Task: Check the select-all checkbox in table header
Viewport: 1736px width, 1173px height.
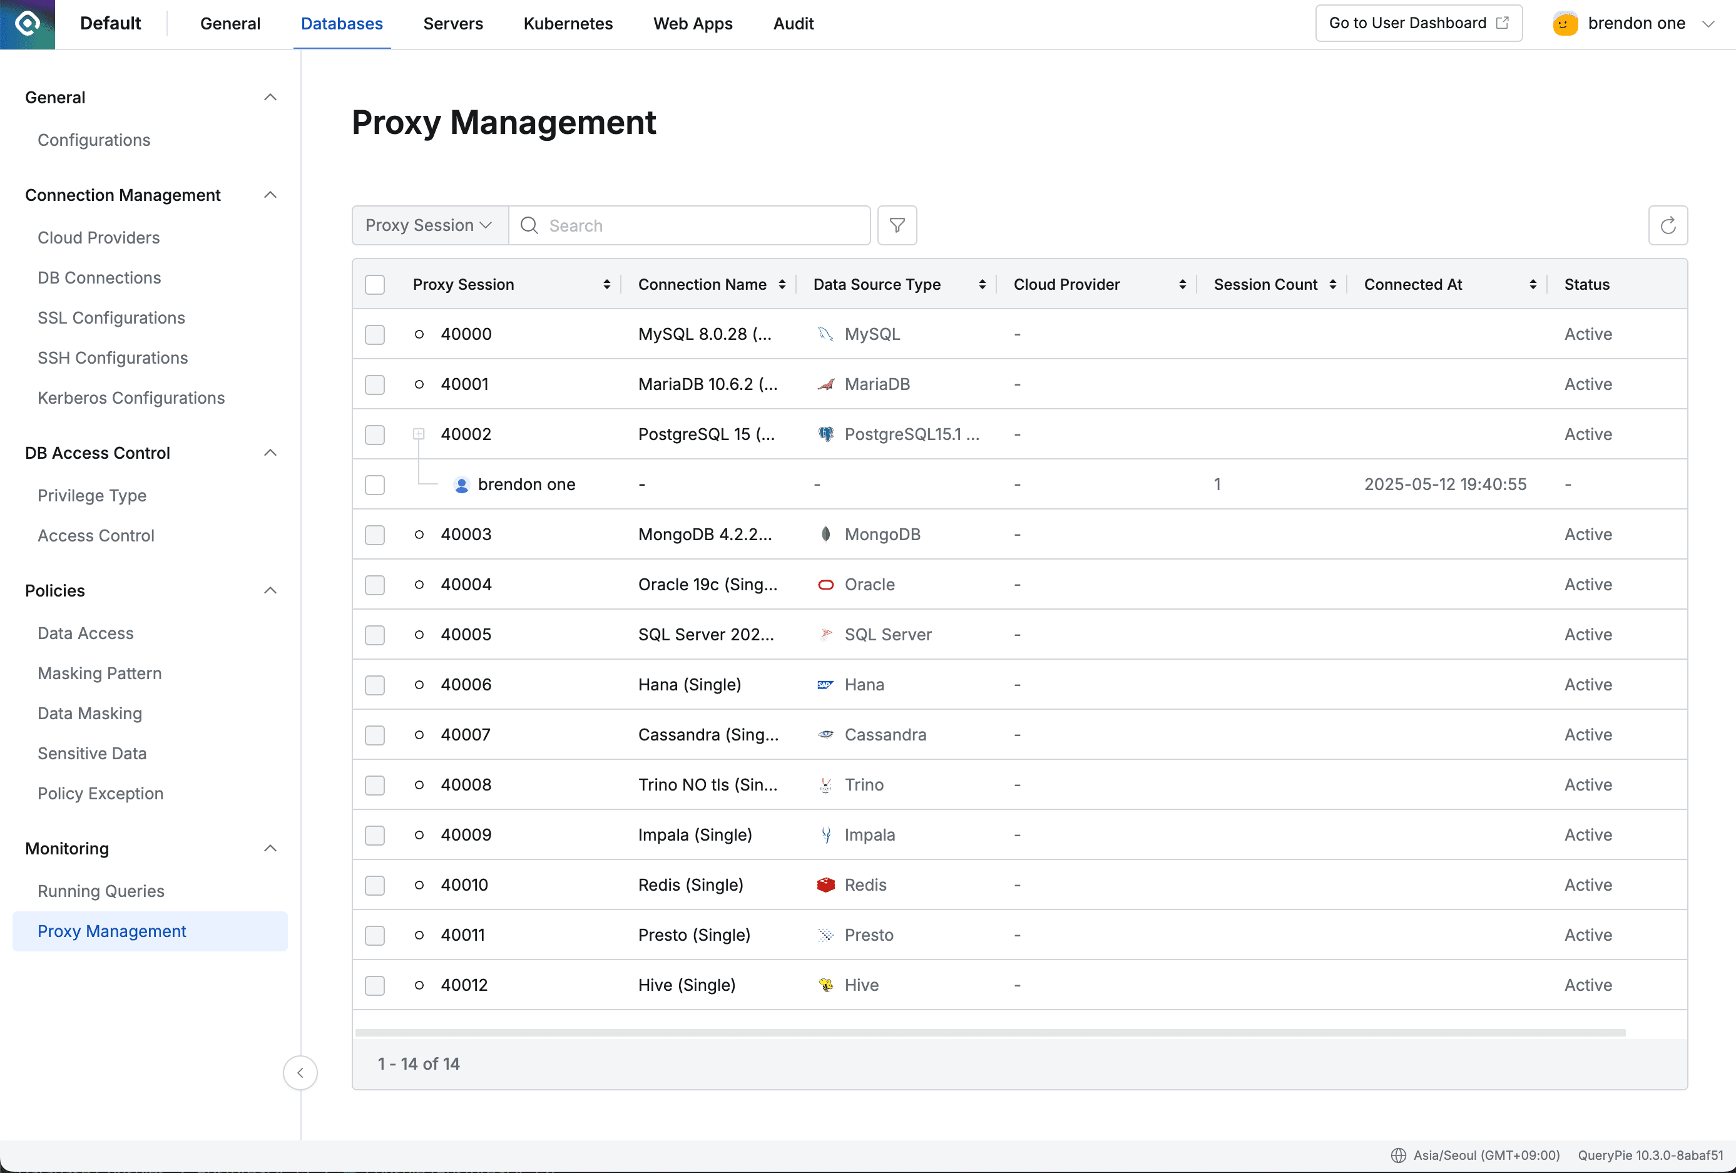Action: 375,284
